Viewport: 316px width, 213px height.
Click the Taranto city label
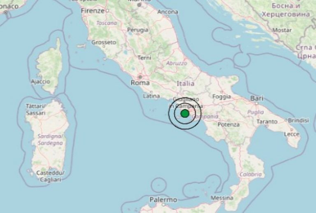[x=267, y=122]
